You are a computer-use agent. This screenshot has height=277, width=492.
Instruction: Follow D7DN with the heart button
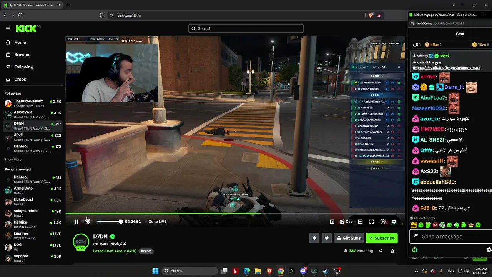[327, 238]
